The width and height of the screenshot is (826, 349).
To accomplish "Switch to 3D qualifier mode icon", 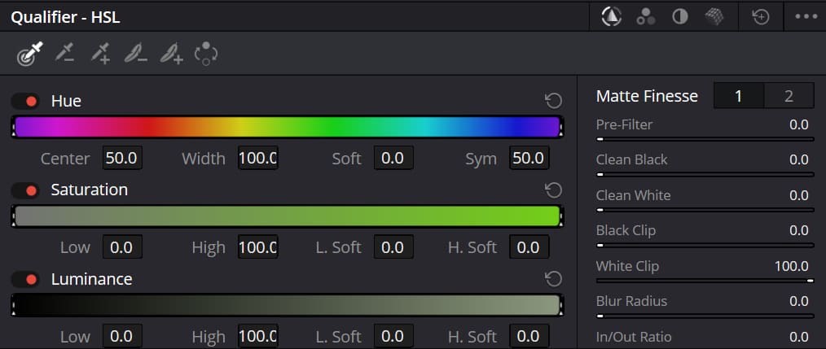I will point(714,17).
